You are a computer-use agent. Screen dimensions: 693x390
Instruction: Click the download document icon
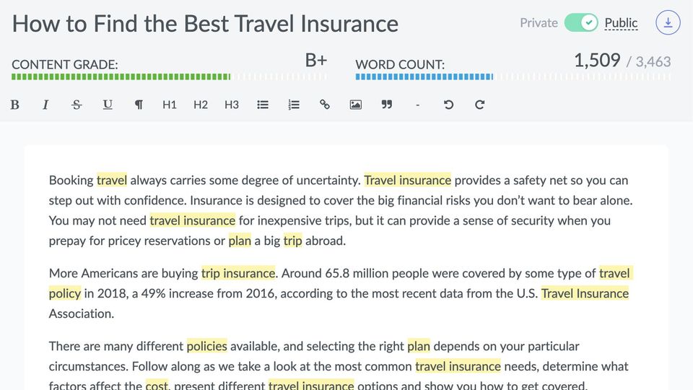[x=668, y=23]
